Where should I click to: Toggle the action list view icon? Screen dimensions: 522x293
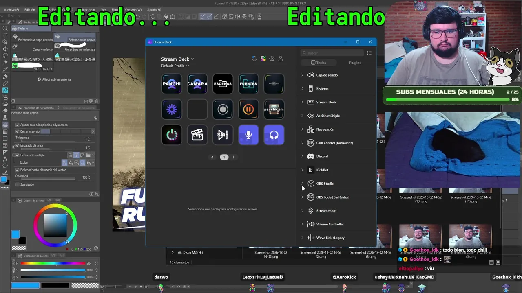369,53
